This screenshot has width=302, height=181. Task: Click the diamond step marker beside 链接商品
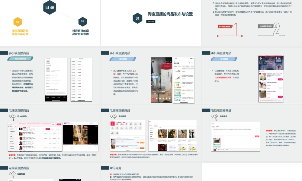click(215, 116)
